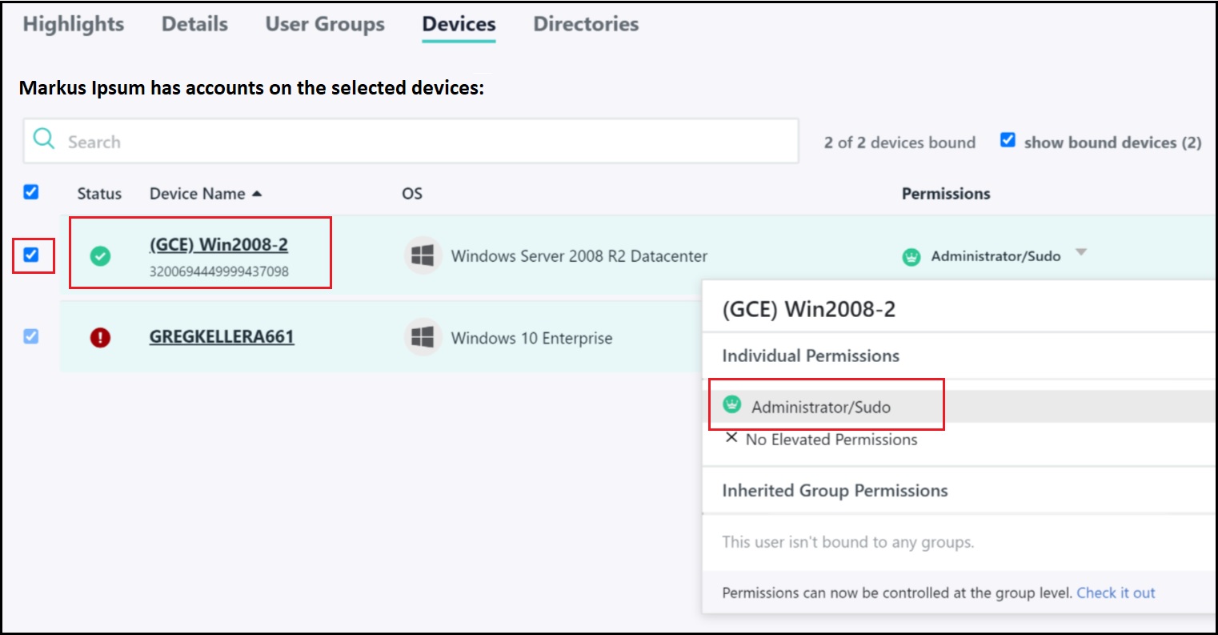Image resolution: width=1218 pixels, height=635 pixels.
Task: Switch to the Directories tab
Action: tap(587, 24)
